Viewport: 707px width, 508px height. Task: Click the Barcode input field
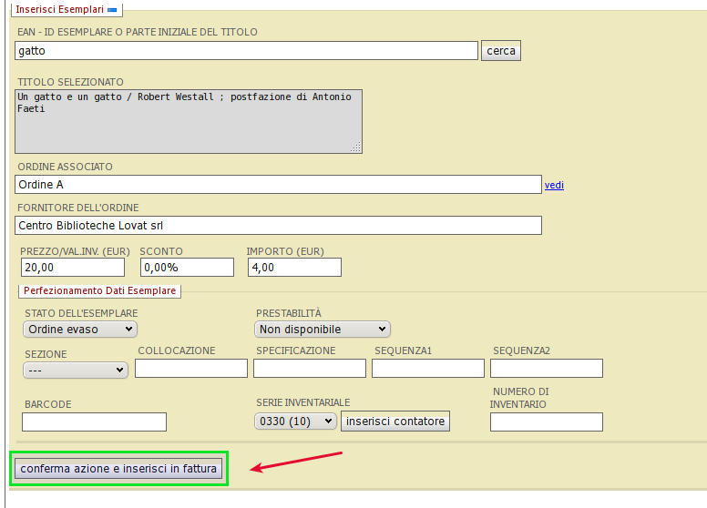tap(94, 422)
